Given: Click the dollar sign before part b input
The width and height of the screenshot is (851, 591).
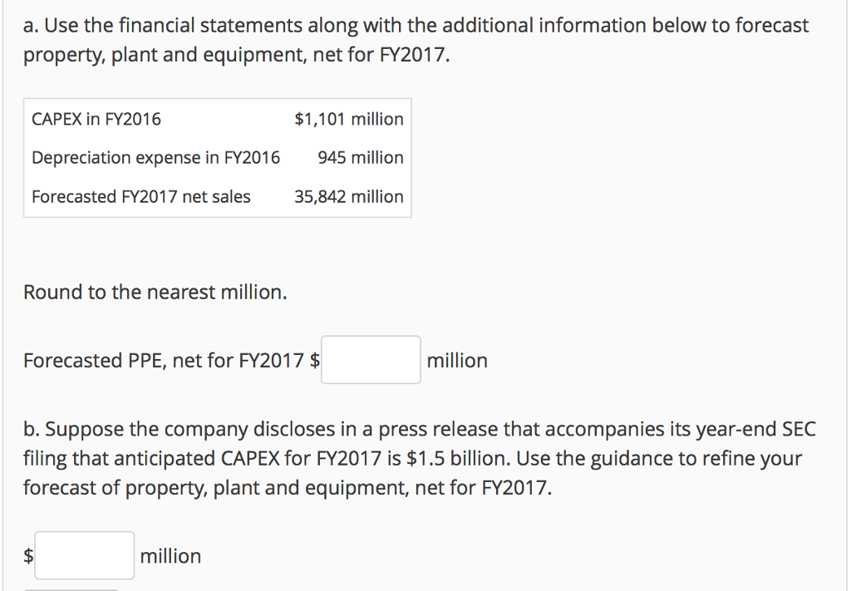Looking at the screenshot, I should tap(27, 554).
